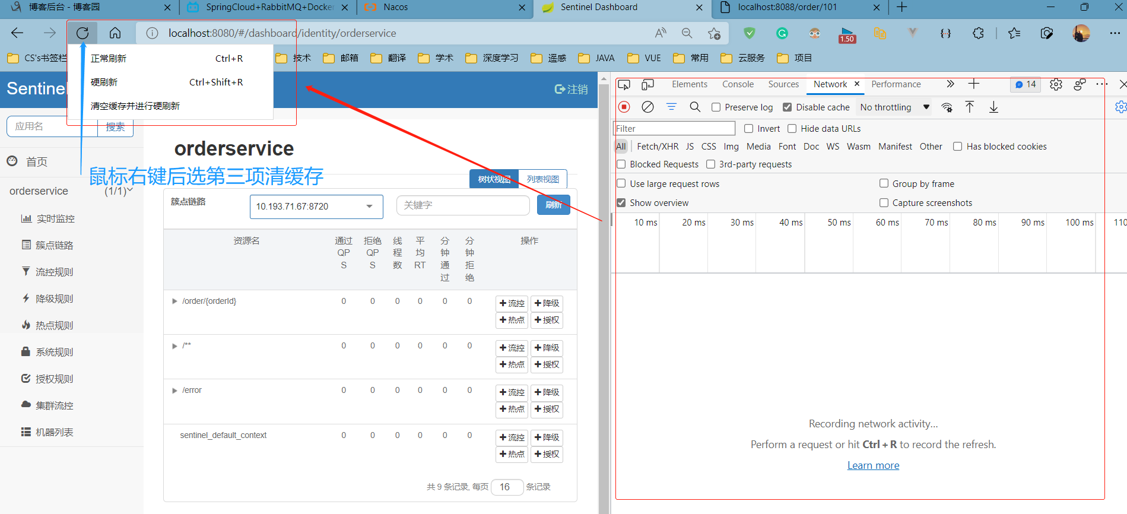Open a new browser tab
The width and height of the screenshot is (1127, 514).
(x=902, y=7)
